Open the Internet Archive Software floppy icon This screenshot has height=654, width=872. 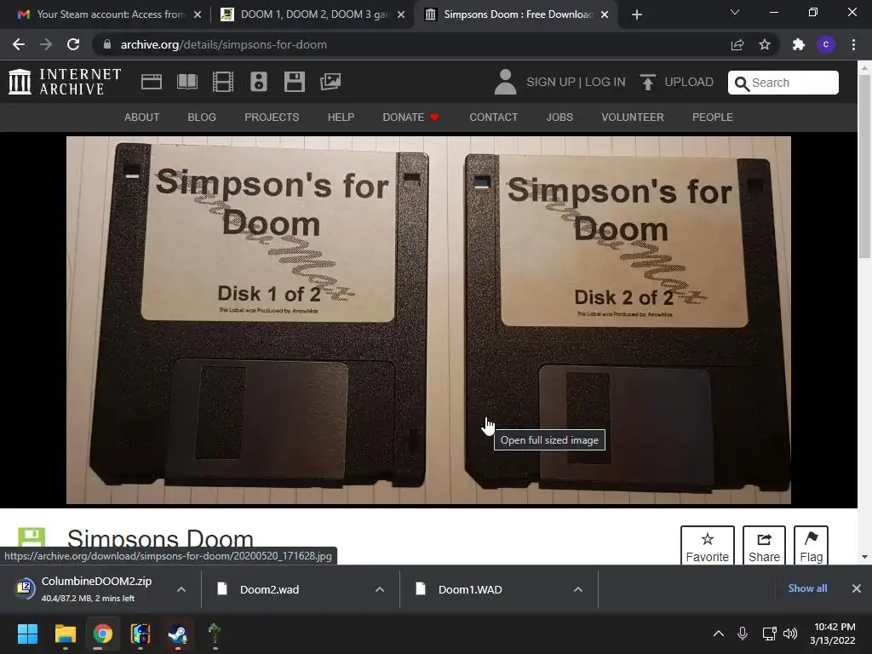294,82
